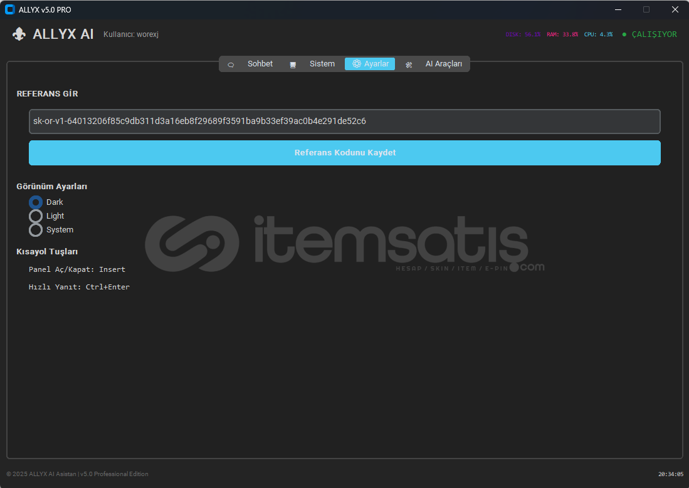Close the ALLYX v5.0 PRO window
Viewport: 689px width, 488px height.
point(675,9)
